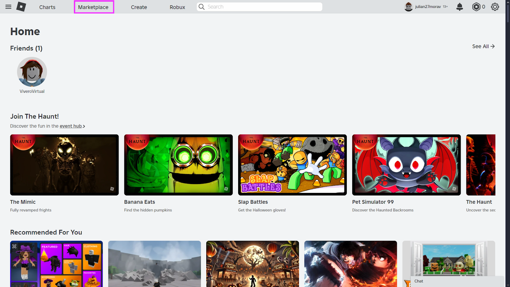This screenshot has height=287, width=510.
Task: Click 'Find the hidden pumpkins' caption
Action: click(x=148, y=210)
